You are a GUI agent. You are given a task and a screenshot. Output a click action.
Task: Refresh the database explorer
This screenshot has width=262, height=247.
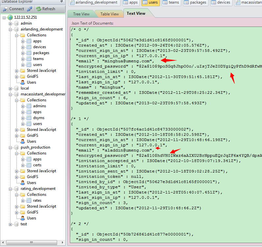click(x=46, y=9)
